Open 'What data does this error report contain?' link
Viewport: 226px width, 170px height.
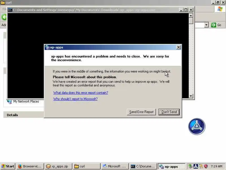tap(81, 93)
